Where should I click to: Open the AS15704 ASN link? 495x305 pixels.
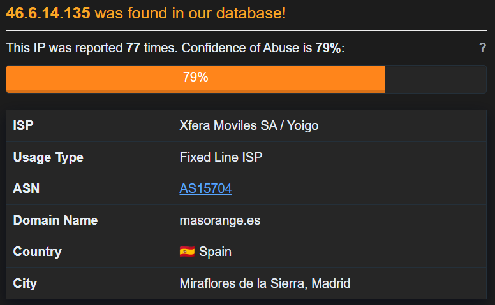pos(205,188)
